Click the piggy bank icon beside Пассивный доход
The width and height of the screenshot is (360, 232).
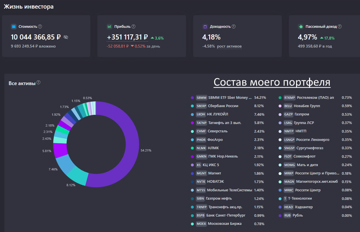click(x=301, y=27)
